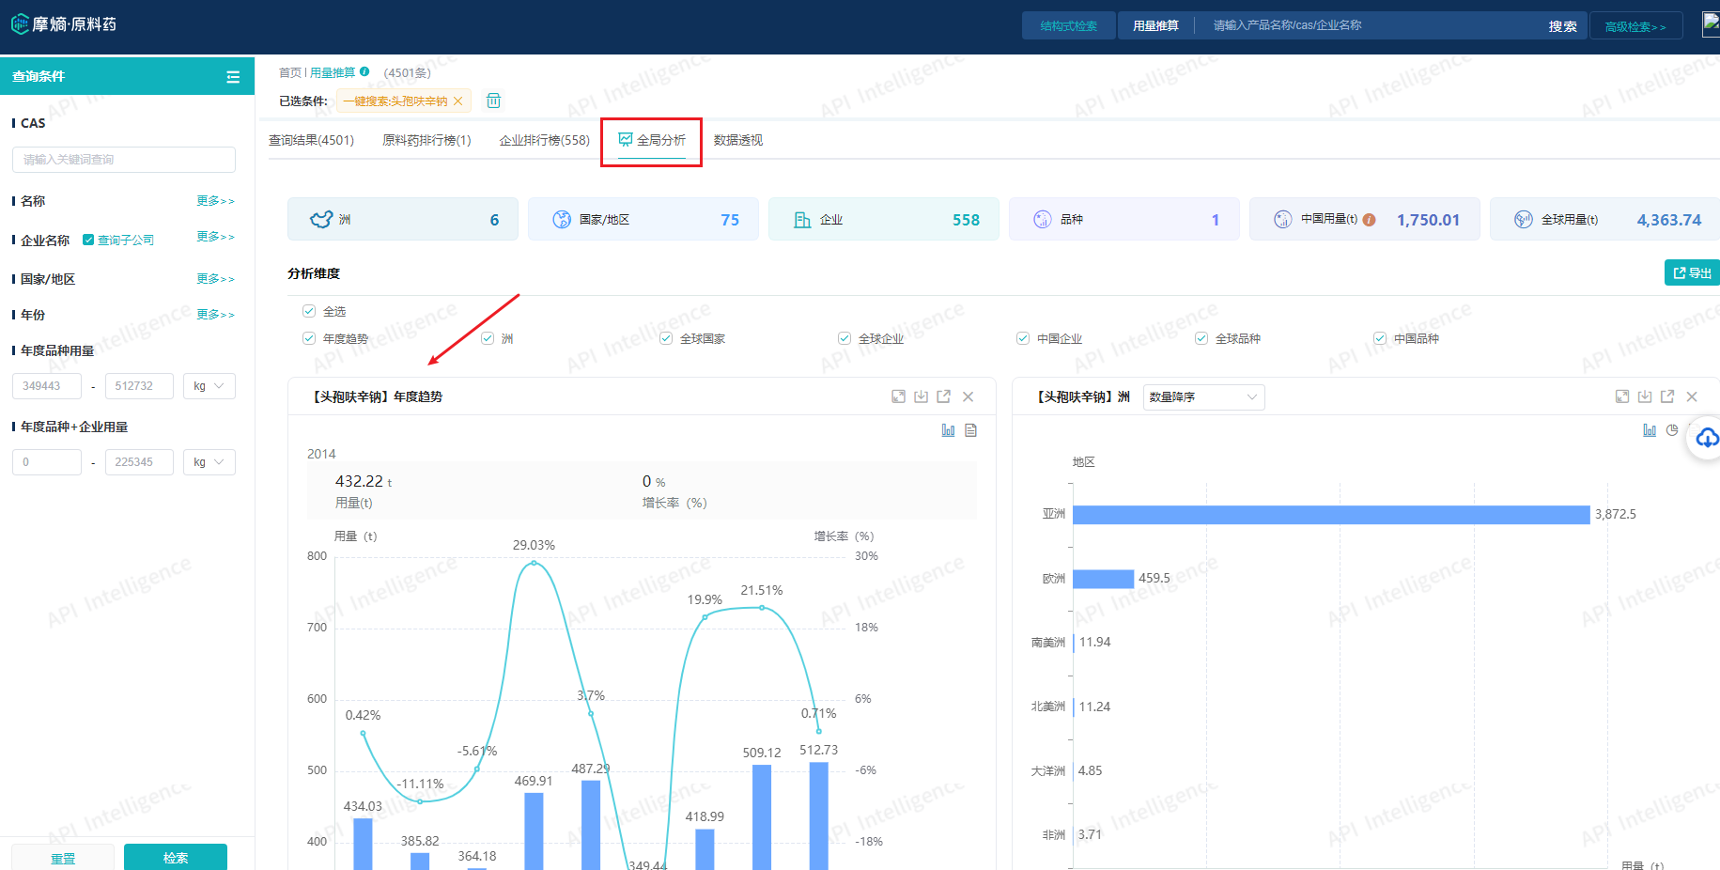Open the 企业排行榜(558) tab
Image resolution: width=1720 pixels, height=870 pixels.
coord(544,140)
